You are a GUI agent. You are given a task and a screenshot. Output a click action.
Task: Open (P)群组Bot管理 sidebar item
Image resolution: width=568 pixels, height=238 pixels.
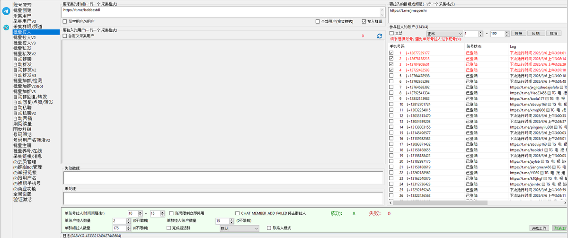[27, 167]
